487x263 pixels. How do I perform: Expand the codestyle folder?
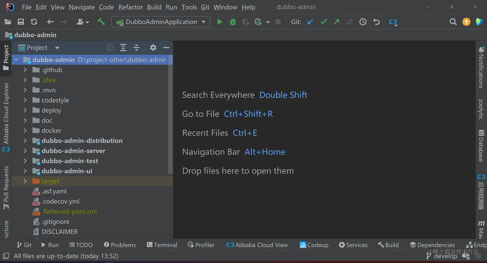(x=25, y=100)
